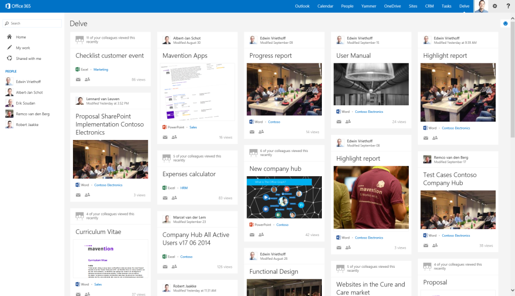Click share people icon on Mavention Apps card
The width and height of the screenshot is (515, 296).
pyautogui.click(x=175, y=137)
